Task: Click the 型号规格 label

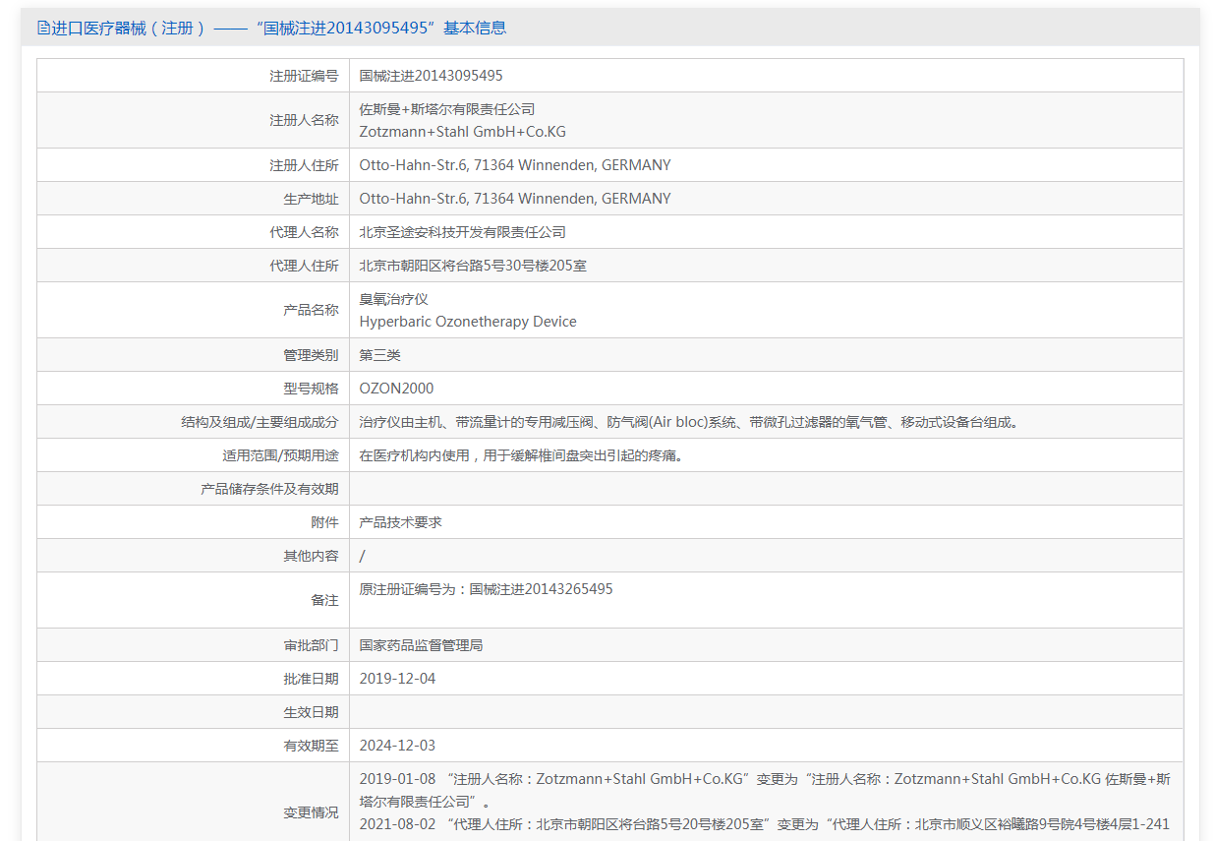Action: pos(312,389)
